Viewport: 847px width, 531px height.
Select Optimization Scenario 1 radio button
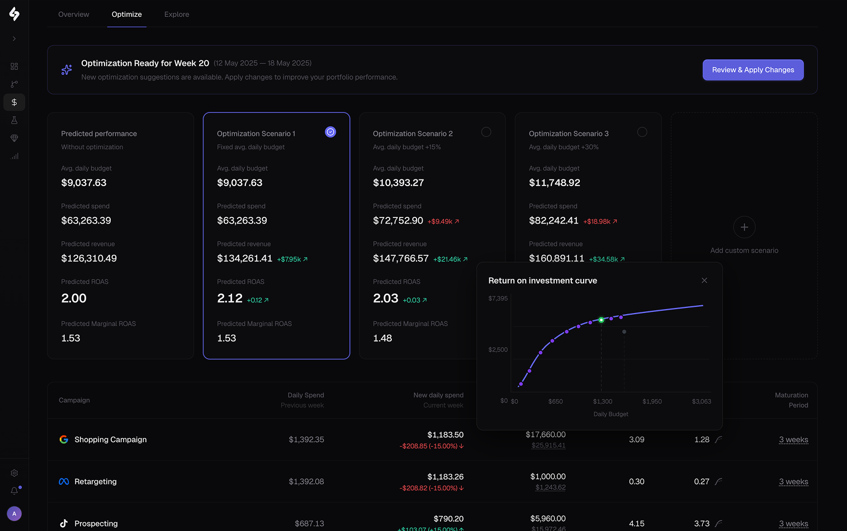coord(330,132)
